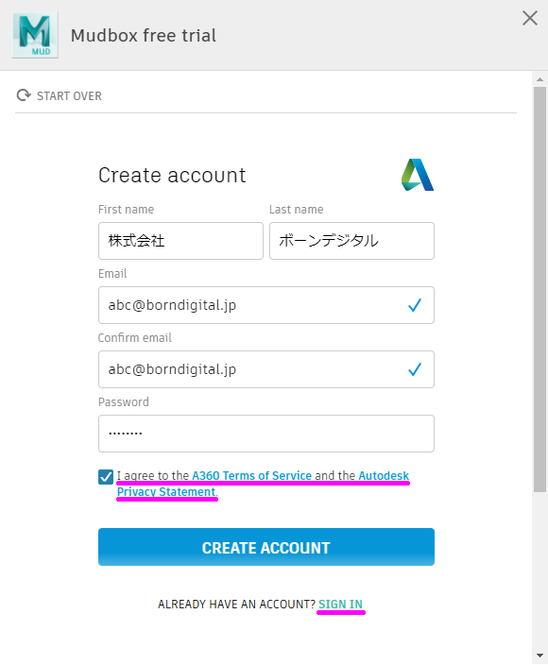Click START OVER text link
This screenshot has height=665, width=548.
[69, 96]
